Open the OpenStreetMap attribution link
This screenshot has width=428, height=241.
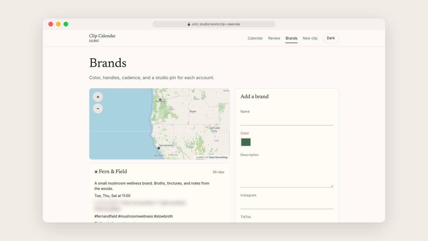[218, 157]
